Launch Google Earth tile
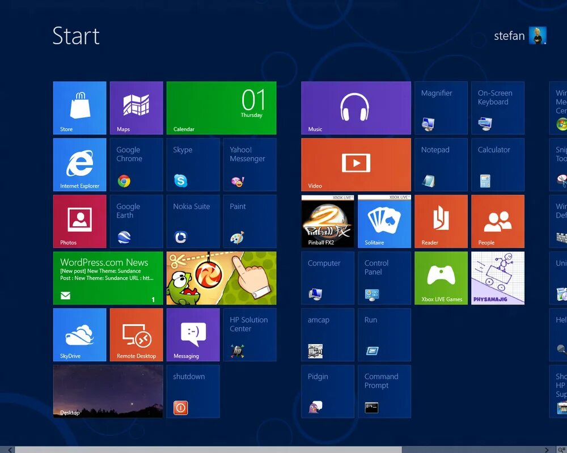 136,221
